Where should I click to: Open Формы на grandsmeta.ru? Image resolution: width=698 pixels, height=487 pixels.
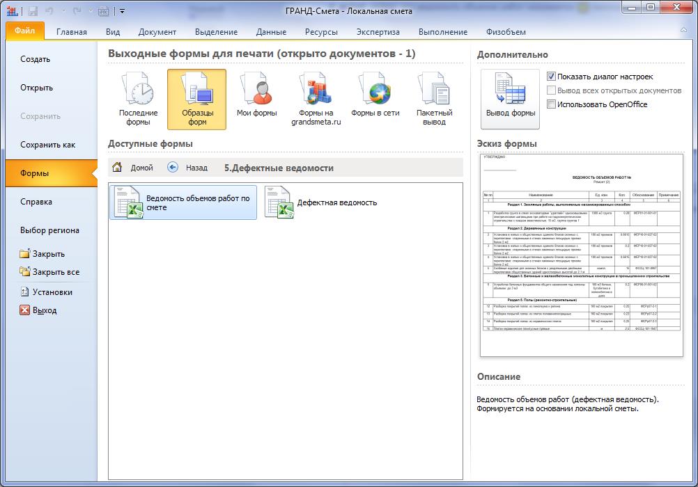316,99
